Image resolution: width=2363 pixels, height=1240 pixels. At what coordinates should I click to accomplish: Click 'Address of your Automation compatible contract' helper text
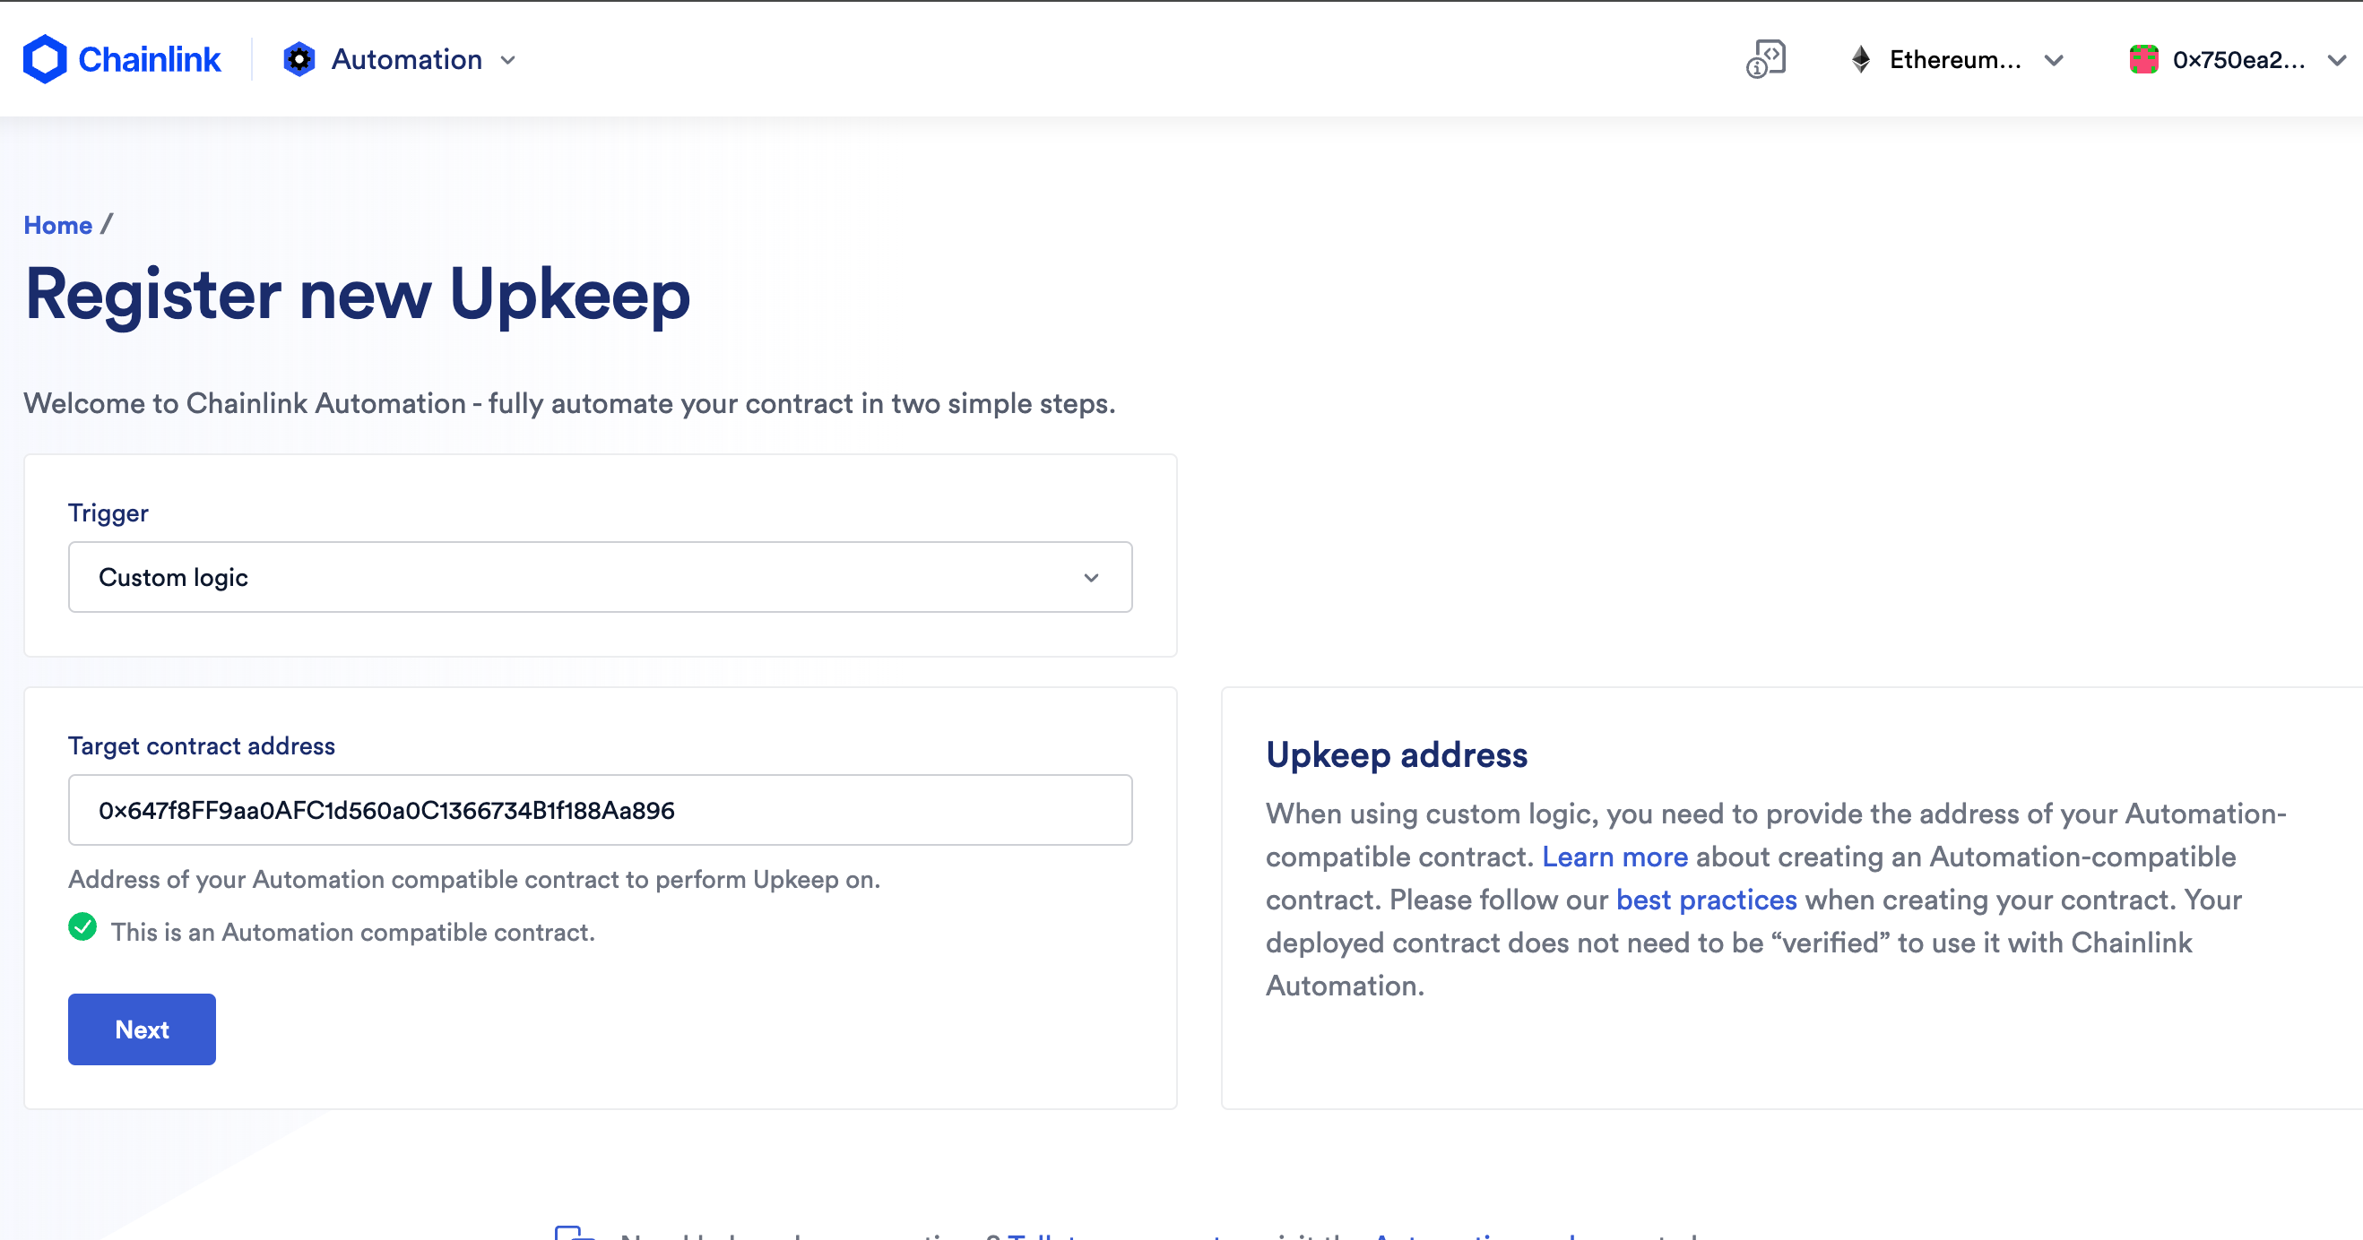point(474,879)
